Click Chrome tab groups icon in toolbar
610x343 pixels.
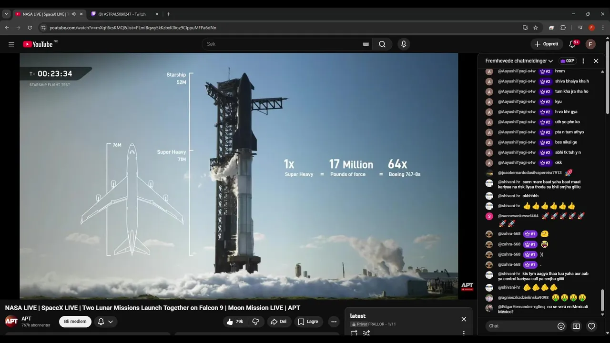tap(551, 28)
